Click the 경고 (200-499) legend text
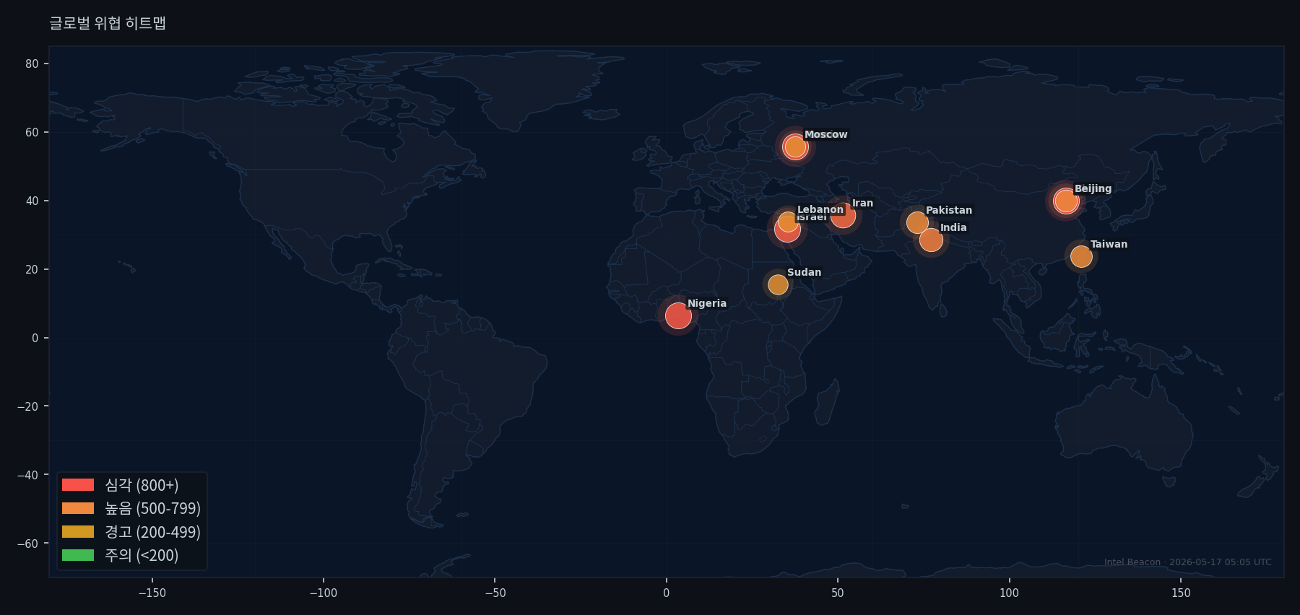 pyautogui.click(x=153, y=532)
